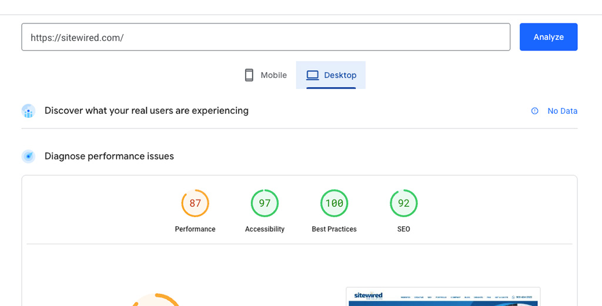The image size is (602, 306).
Task: Open the No Data link
Action: point(562,111)
